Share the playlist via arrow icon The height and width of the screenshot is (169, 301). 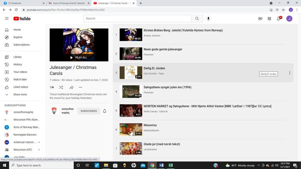tap(72, 87)
